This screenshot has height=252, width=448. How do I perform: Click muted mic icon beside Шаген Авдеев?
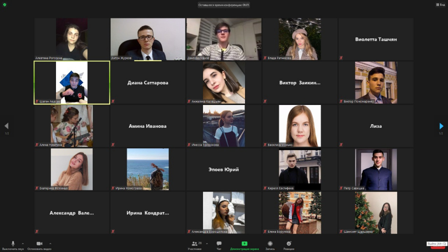tap(37, 101)
